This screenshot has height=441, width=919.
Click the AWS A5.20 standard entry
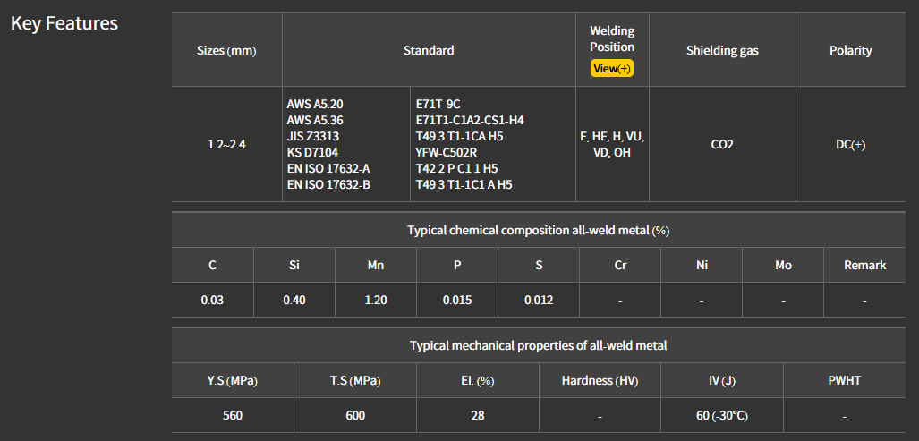tap(314, 104)
